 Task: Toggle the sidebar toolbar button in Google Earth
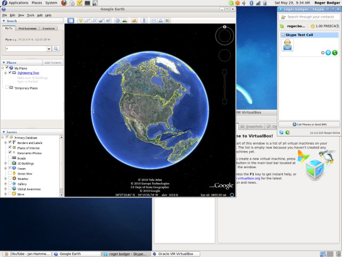pyautogui.click(x=71, y=20)
